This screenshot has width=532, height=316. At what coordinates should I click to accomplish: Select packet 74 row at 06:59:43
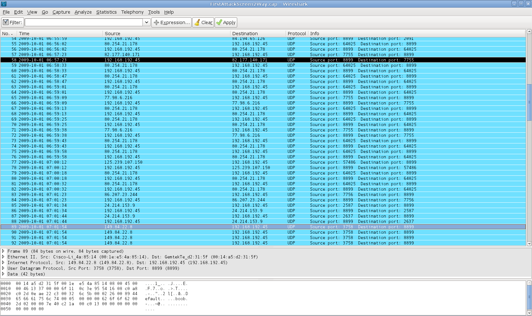pos(263,146)
